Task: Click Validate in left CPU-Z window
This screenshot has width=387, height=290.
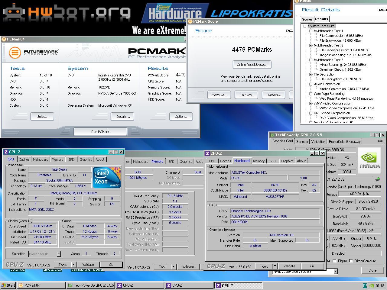Action: pos(88,265)
